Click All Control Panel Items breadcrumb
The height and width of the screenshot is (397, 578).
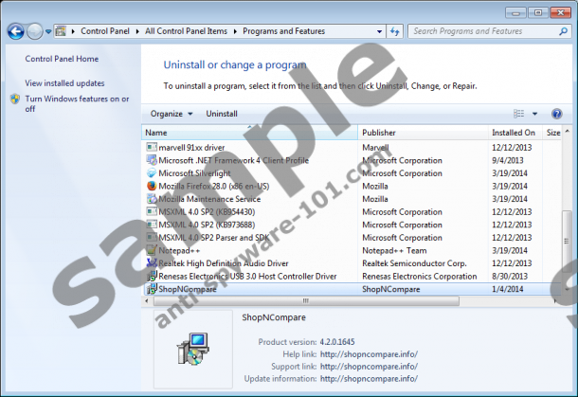186,31
